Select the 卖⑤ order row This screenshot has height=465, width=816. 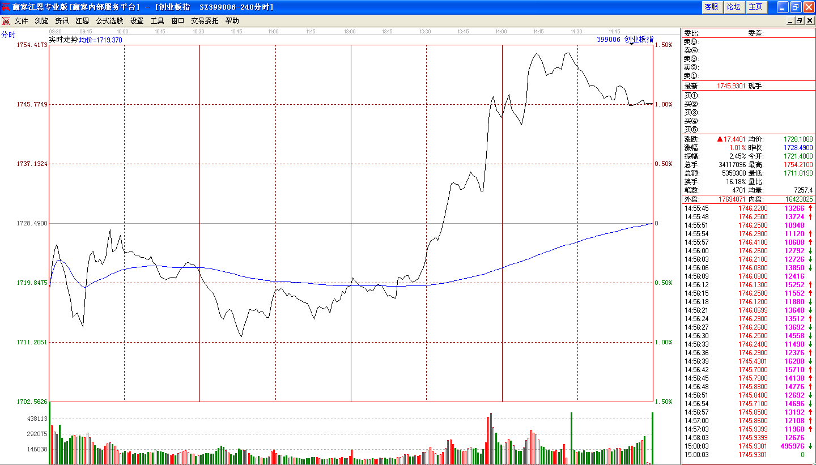click(x=749, y=42)
